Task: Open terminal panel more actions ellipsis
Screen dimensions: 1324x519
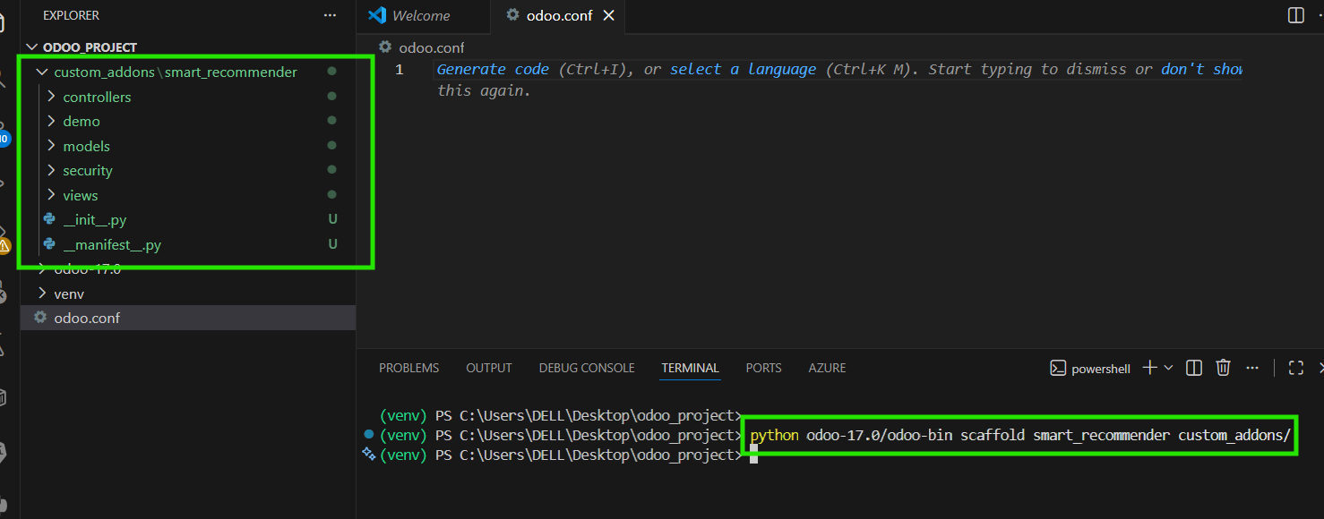Action: point(1252,368)
